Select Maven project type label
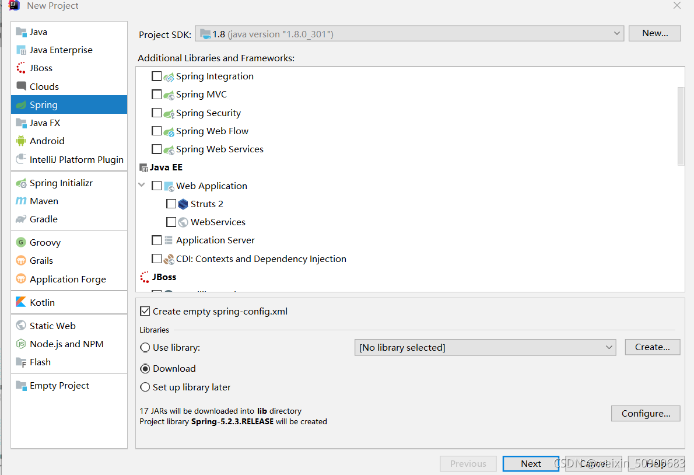Viewport: 694px width, 475px height. pos(44,201)
